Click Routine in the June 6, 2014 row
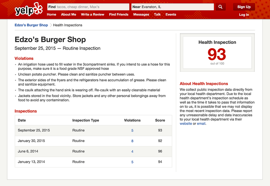 click(x=79, y=151)
